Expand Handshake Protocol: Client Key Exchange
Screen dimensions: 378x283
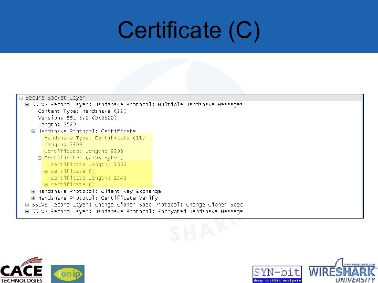coord(34,191)
